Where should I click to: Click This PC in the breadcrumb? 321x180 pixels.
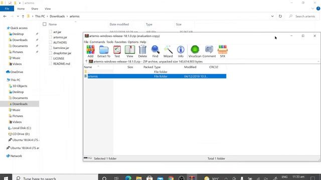coord(40,16)
